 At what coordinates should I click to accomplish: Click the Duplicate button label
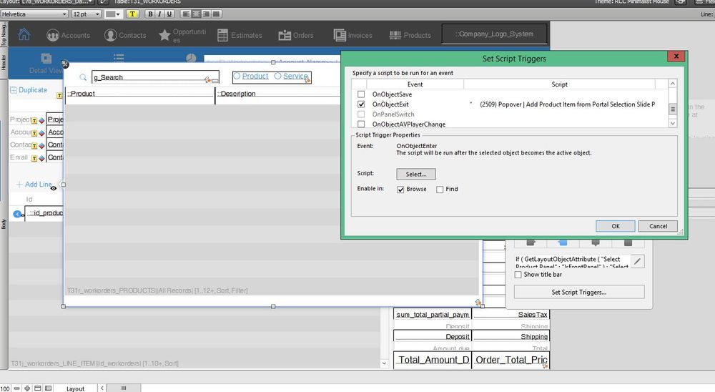[x=33, y=90]
